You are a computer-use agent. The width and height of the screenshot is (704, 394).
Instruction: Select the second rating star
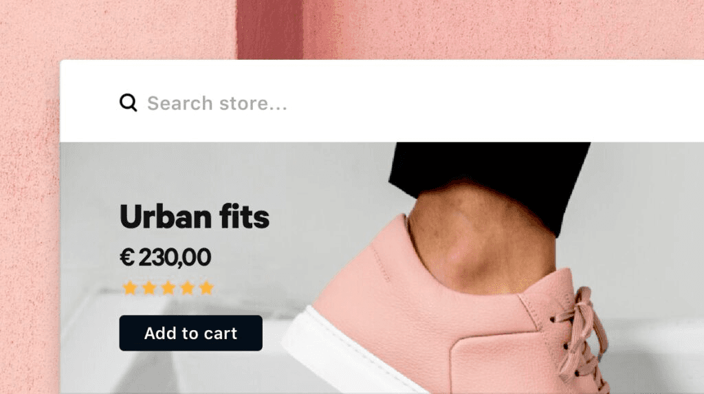point(149,287)
